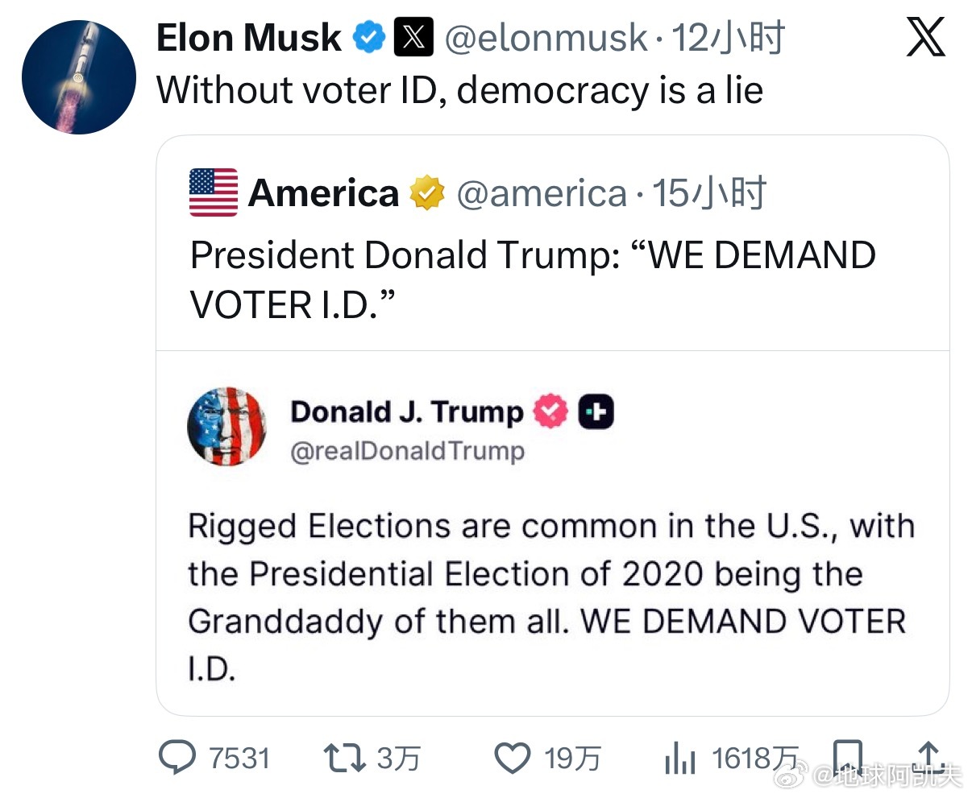
Task: Click Donald J. Trump's red verified badge
Action: tap(551, 411)
